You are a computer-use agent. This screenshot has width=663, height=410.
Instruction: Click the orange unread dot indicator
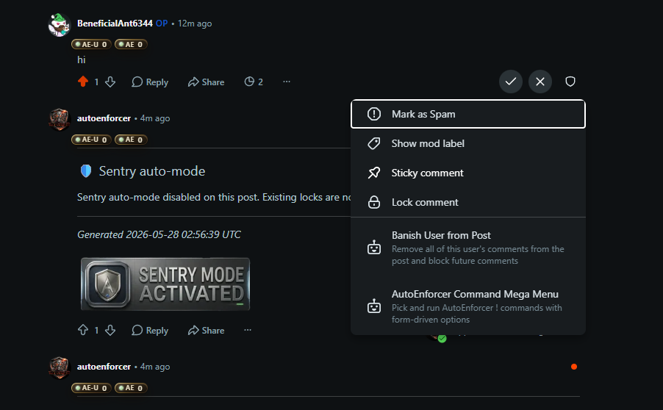pos(574,367)
